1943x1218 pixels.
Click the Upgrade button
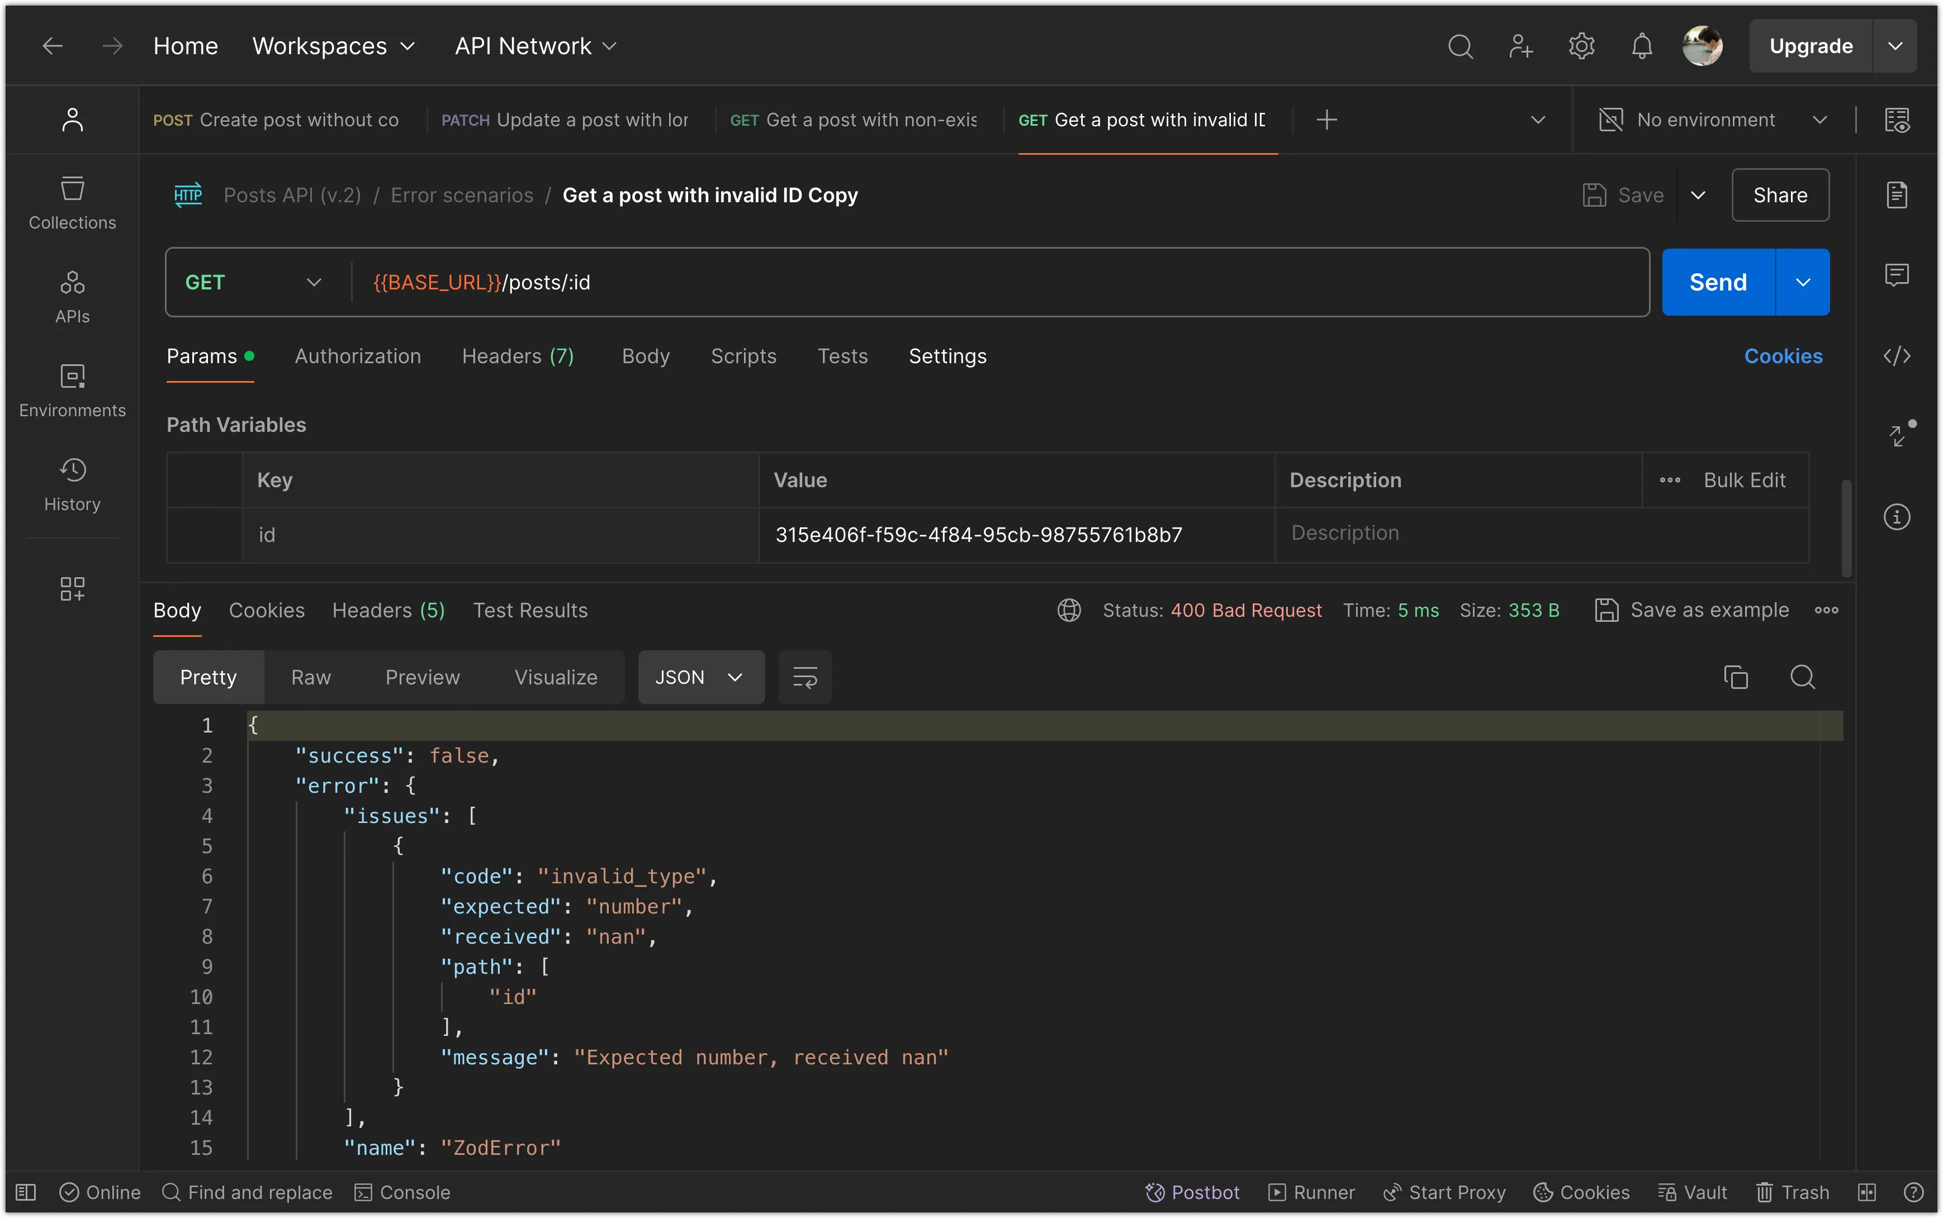coord(1810,46)
